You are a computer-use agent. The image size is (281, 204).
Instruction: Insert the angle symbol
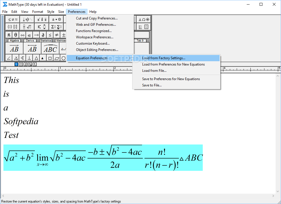9,58
